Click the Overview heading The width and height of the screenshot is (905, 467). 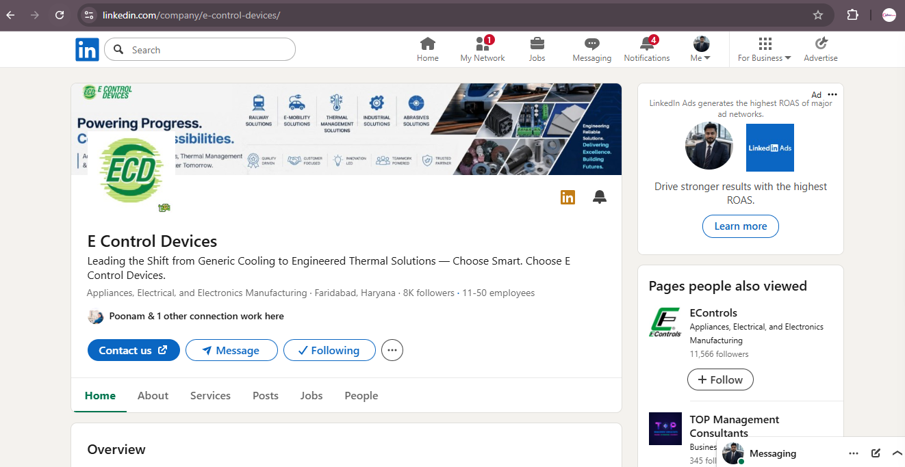(x=116, y=449)
